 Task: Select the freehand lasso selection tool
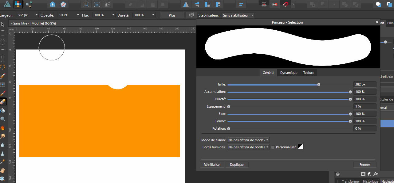point(2,67)
